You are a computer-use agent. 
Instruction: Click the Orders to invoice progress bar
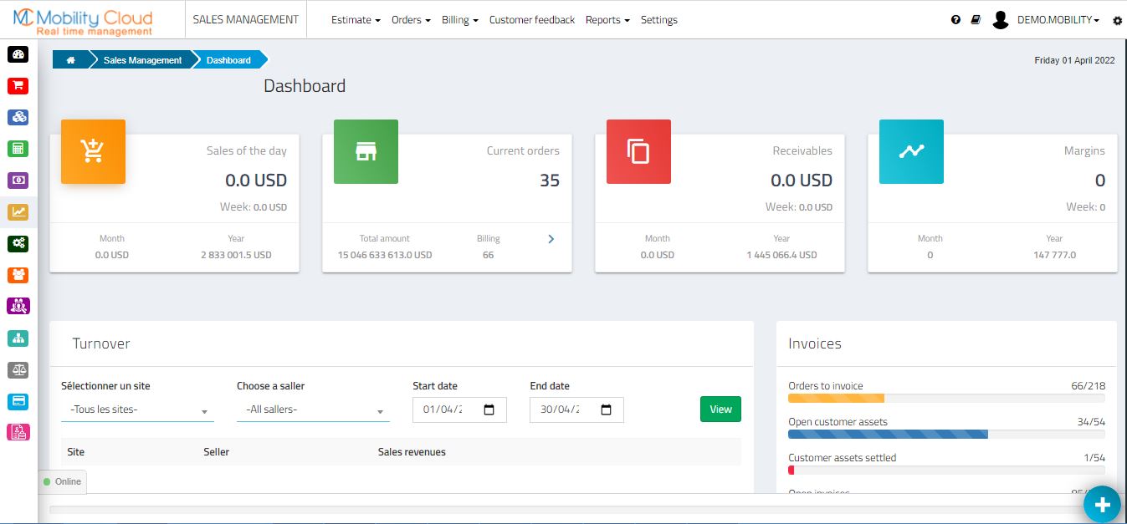pos(945,399)
